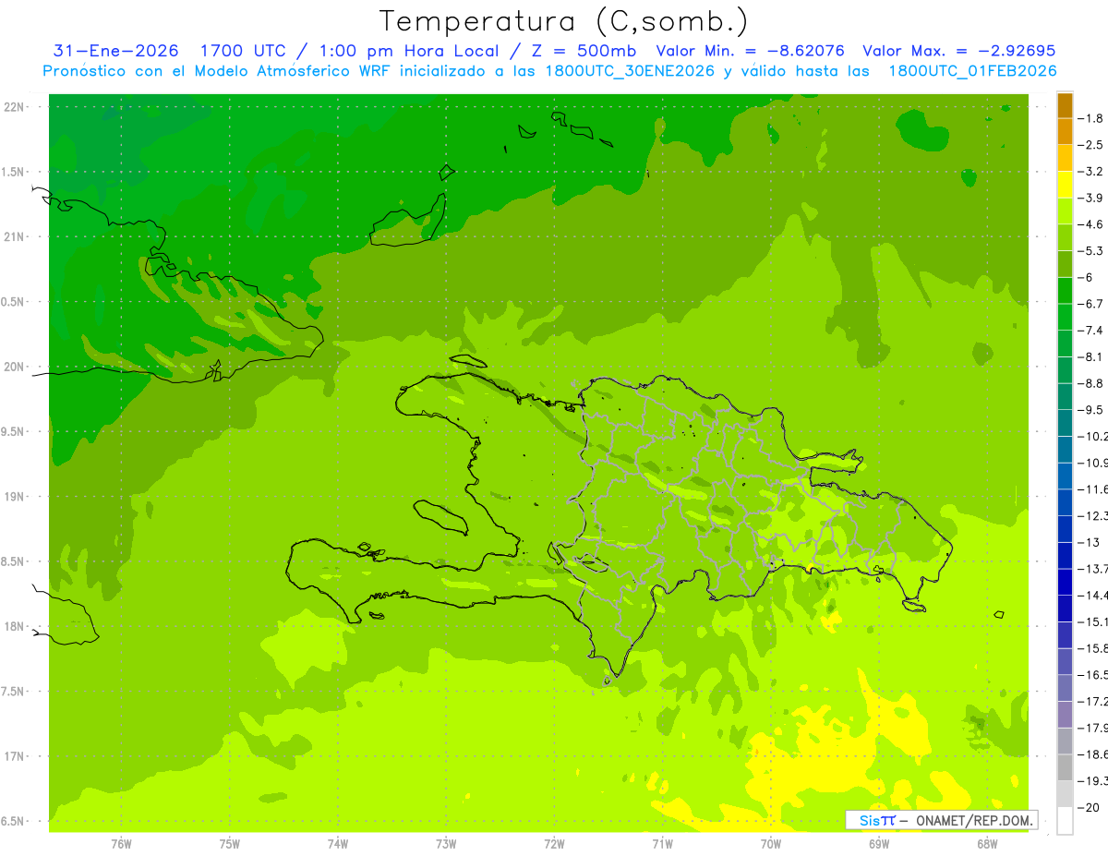Screen dimensions: 1108x856
Task: Click the orange swatch between -1.8 and -2.5
Action: point(1065,131)
